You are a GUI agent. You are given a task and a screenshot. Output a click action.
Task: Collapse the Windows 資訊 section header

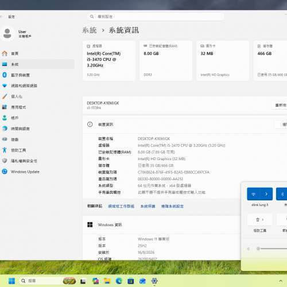[x=162, y=224]
